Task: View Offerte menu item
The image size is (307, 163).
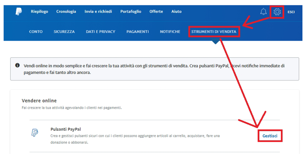Action: coord(156,12)
